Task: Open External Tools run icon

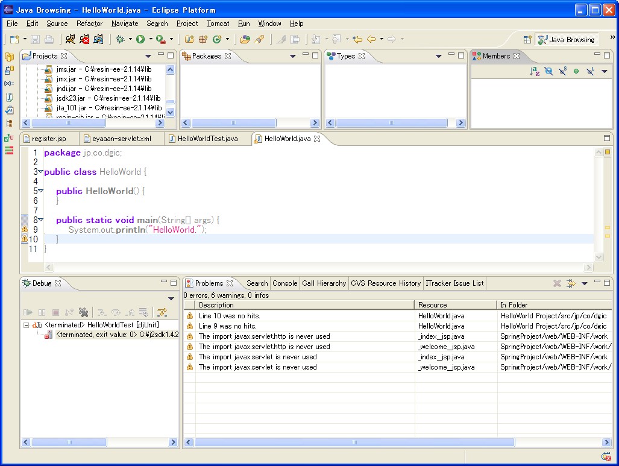Action: pyautogui.click(x=161, y=39)
